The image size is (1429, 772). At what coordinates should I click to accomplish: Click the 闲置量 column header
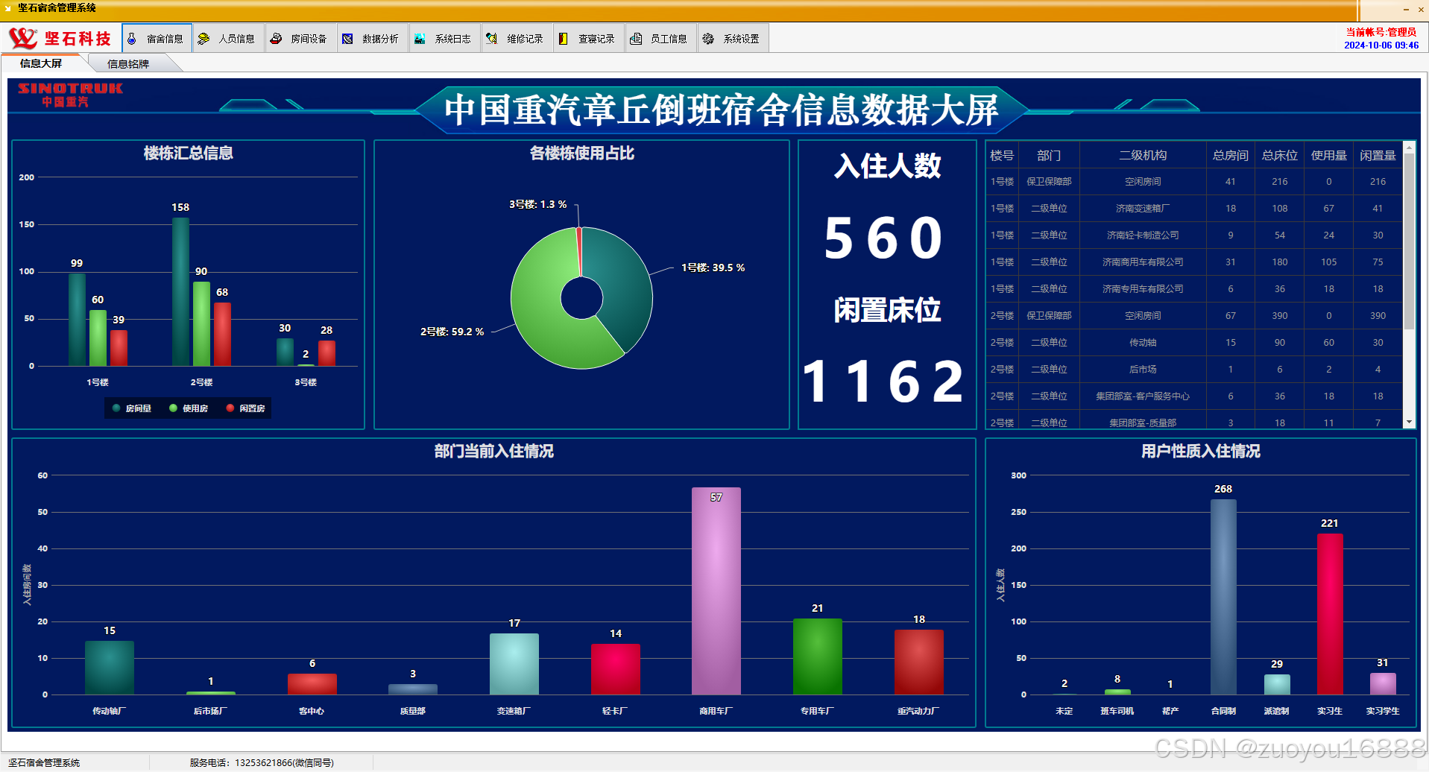[x=1378, y=155]
